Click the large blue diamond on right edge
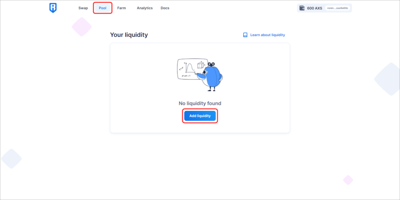The image size is (400, 200). pyautogui.click(x=387, y=79)
